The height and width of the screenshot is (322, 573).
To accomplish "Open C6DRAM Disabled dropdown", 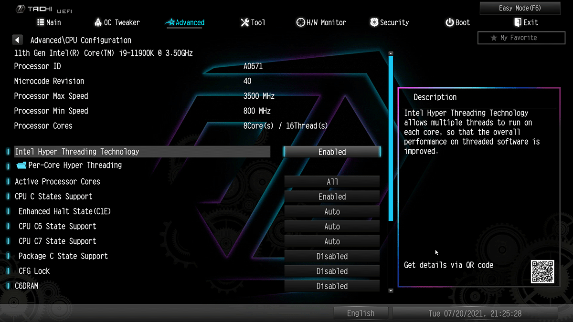I will (332, 286).
